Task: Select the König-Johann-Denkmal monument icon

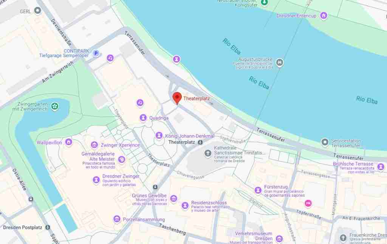Action: point(159,135)
